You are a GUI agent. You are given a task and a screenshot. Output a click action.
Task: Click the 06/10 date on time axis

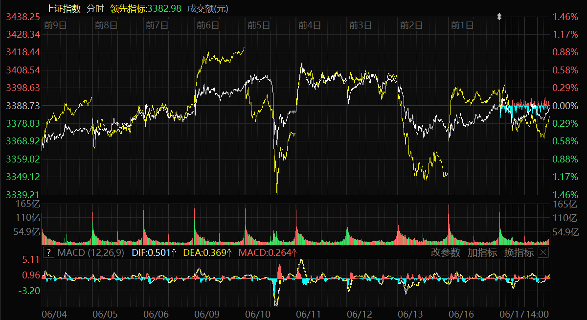tap(258, 313)
